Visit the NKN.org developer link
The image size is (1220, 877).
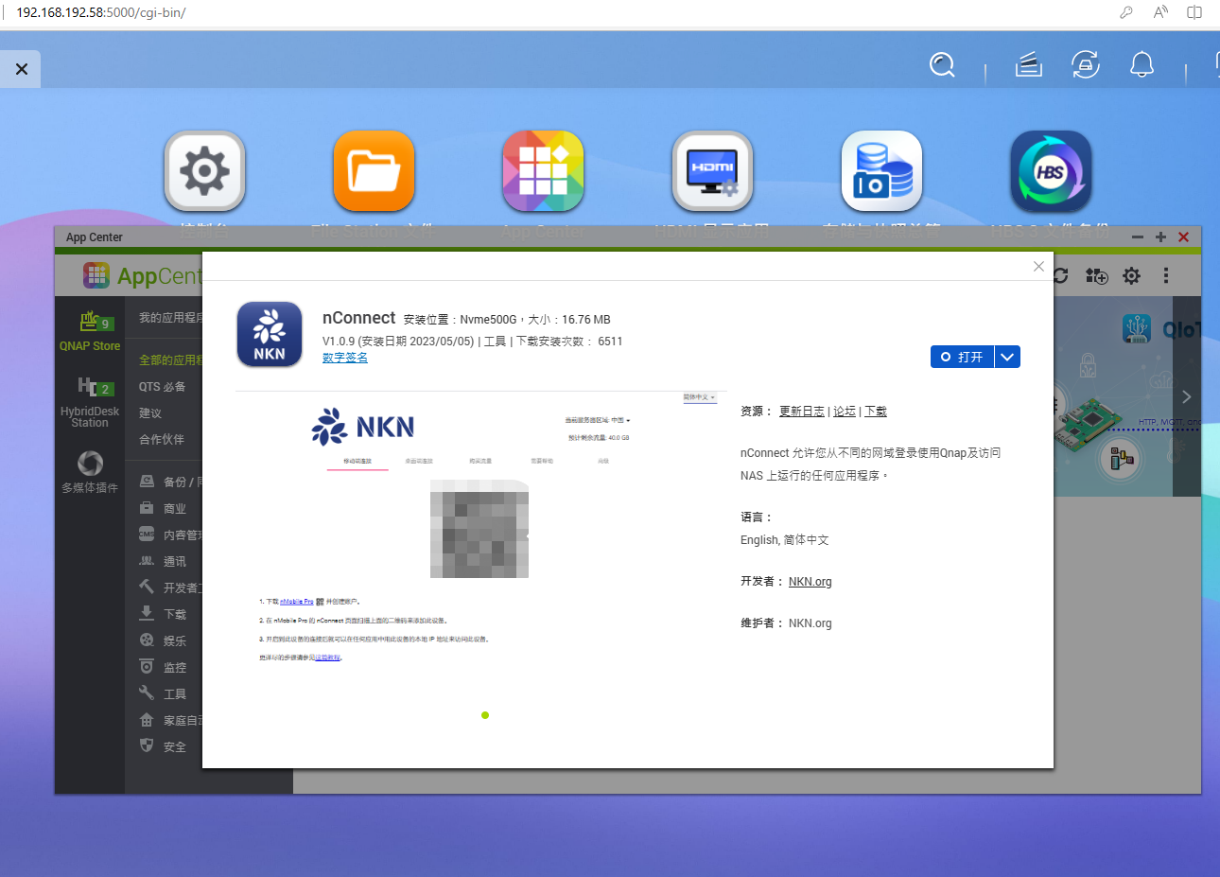(x=810, y=581)
